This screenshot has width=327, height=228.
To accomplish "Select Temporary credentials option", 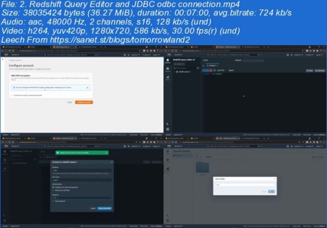I will coord(53,191).
